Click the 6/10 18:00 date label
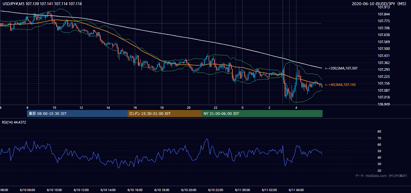The width and height of the screenshot is (411, 193). tap(162, 190)
